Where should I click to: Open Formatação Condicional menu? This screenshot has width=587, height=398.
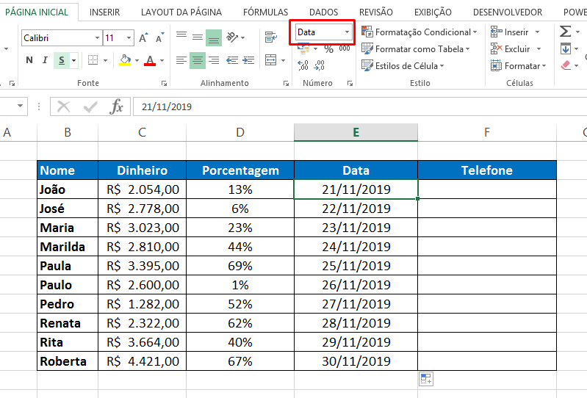click(419, 32)
